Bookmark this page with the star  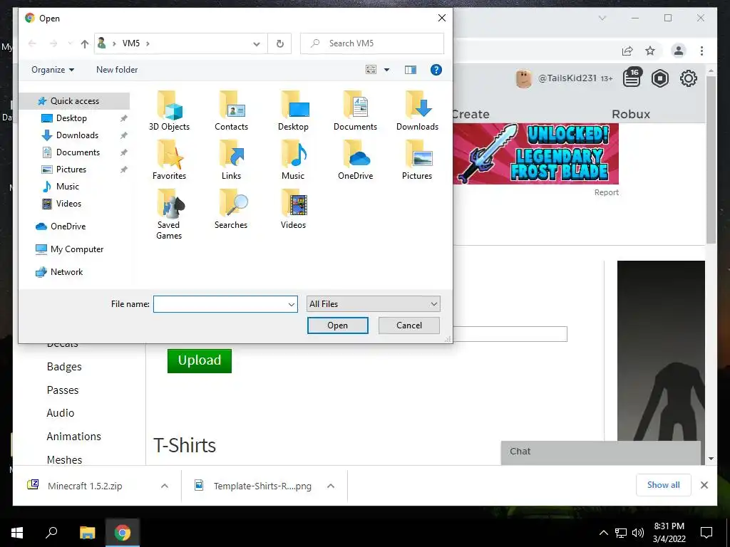pos(650,51)
